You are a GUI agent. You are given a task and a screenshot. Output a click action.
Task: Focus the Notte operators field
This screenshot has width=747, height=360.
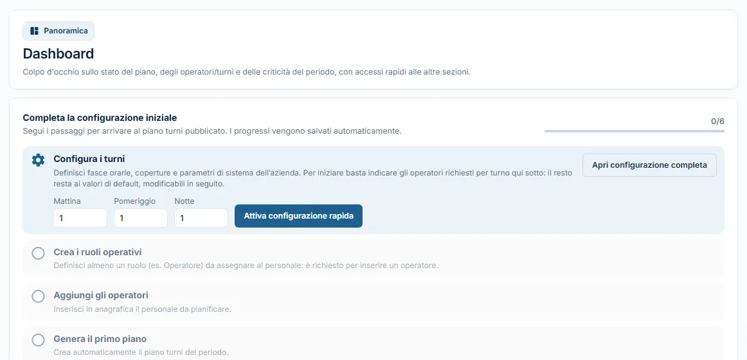tap(201, 218)
